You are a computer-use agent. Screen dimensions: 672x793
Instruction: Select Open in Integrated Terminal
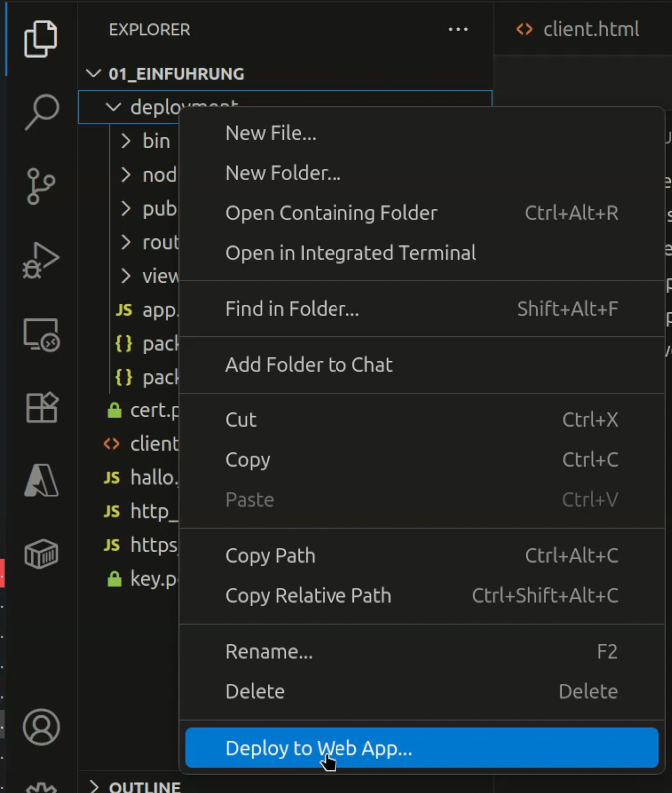350,253
